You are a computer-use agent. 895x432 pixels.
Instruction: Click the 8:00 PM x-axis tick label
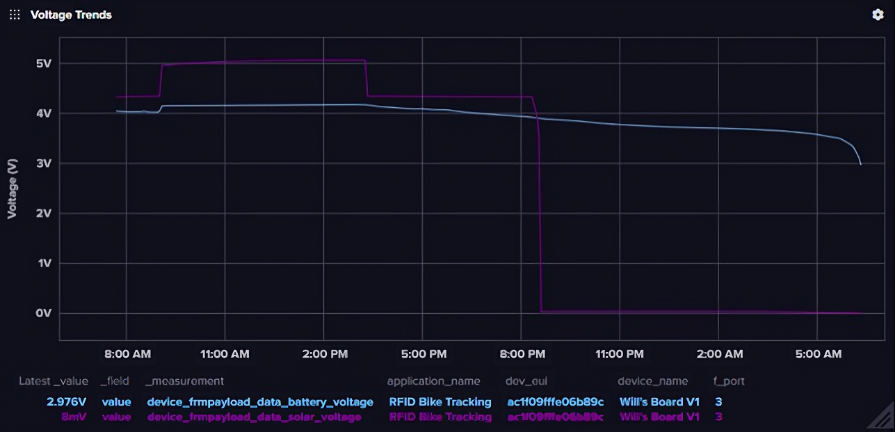522,354
